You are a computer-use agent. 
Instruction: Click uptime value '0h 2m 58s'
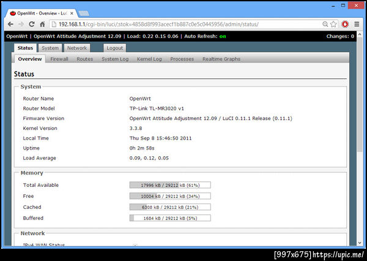click(x=142, y=148)
